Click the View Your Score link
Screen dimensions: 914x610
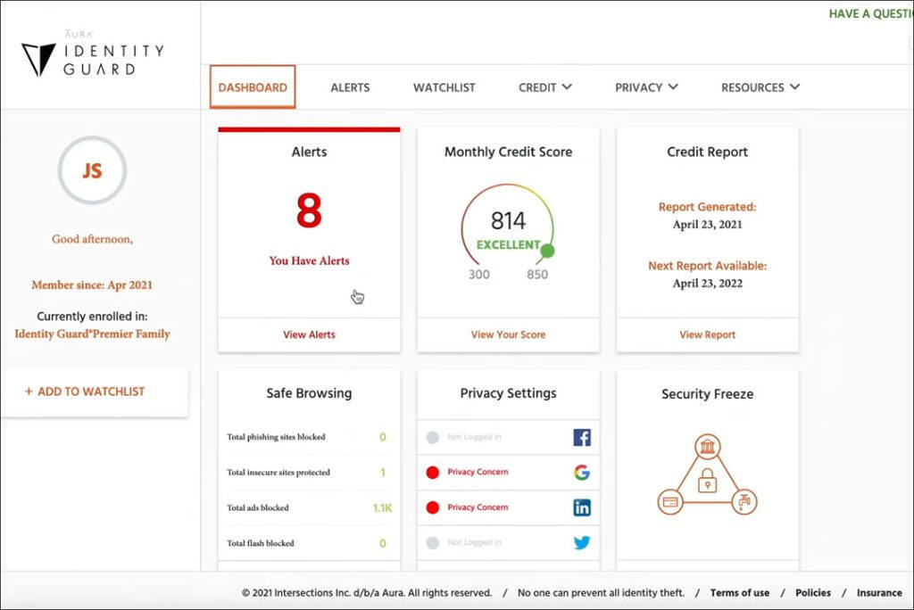click(x=508, y=334)
